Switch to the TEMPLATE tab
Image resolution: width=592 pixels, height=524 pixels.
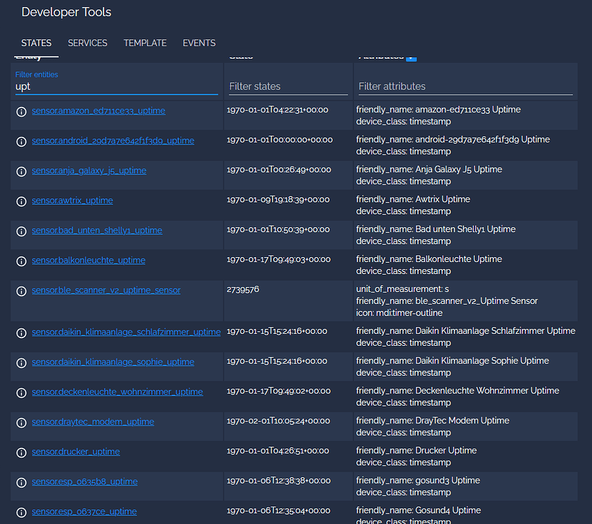[145, 43]
